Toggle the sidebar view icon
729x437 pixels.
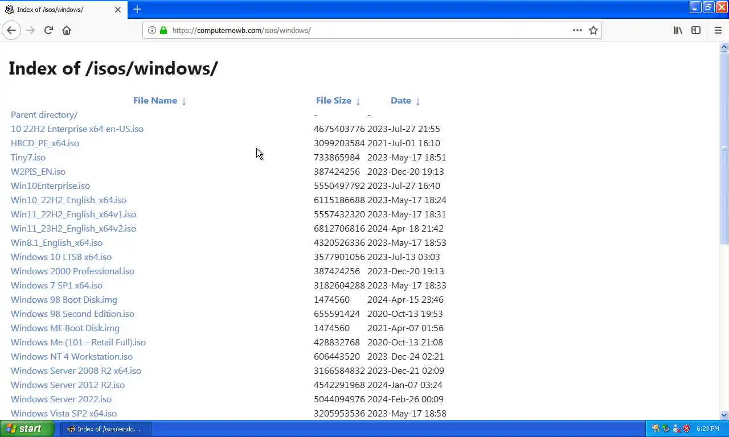point(696,30)
